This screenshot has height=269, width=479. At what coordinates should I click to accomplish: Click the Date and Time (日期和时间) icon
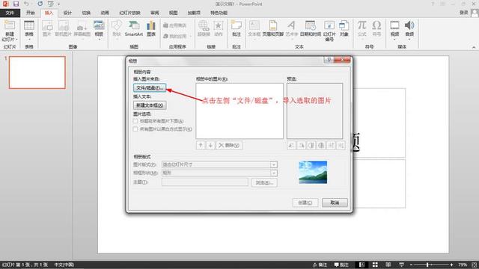tap(311, 28)
